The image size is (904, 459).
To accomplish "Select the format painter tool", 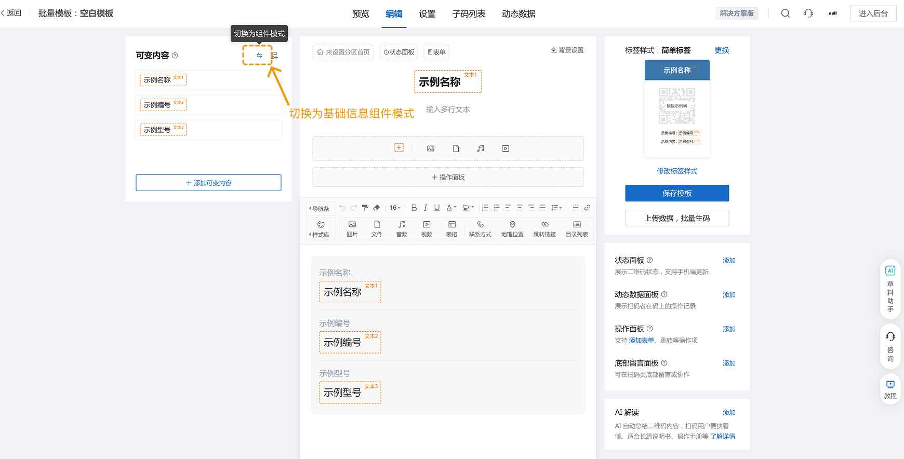I will (365, 208).
